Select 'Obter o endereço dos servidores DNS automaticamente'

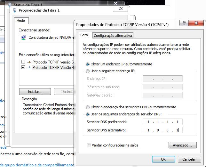(88, 107)
